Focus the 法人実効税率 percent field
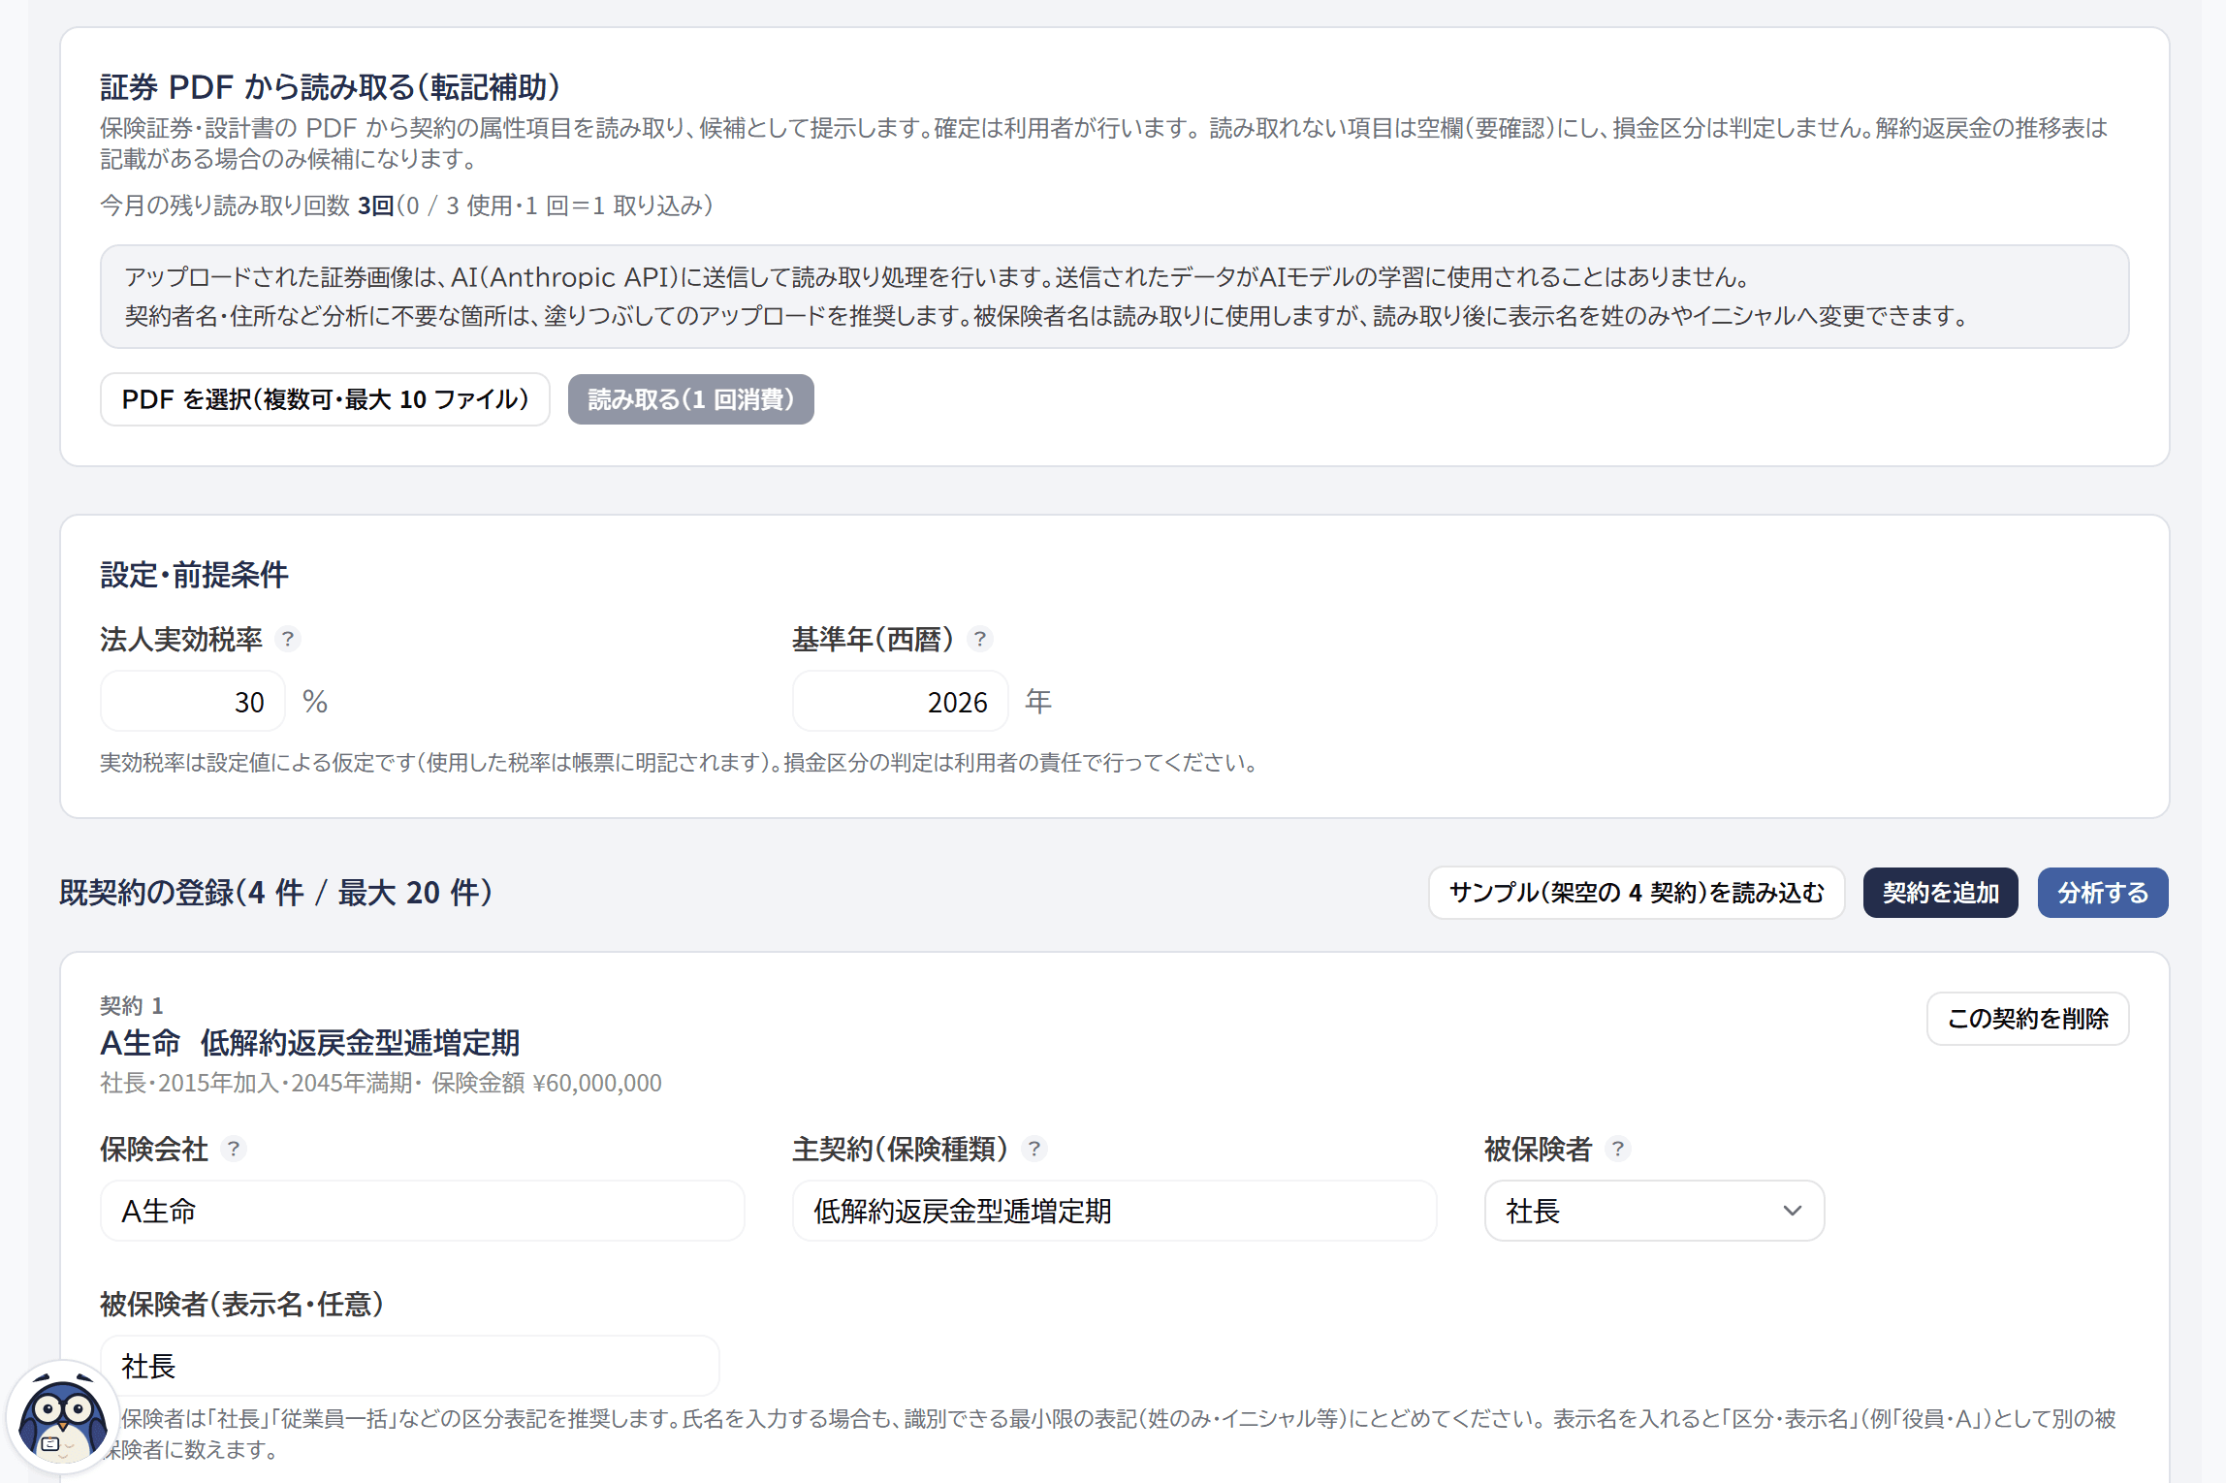This screenshot has width=2226, height=1483. tap(193, 702)
